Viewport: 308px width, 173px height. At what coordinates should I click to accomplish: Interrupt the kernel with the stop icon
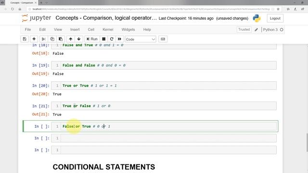(104, 39)
